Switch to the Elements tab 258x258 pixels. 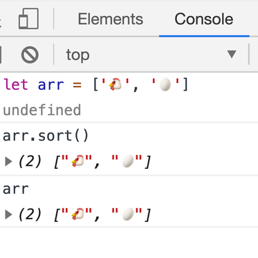[x=111, y=19]
